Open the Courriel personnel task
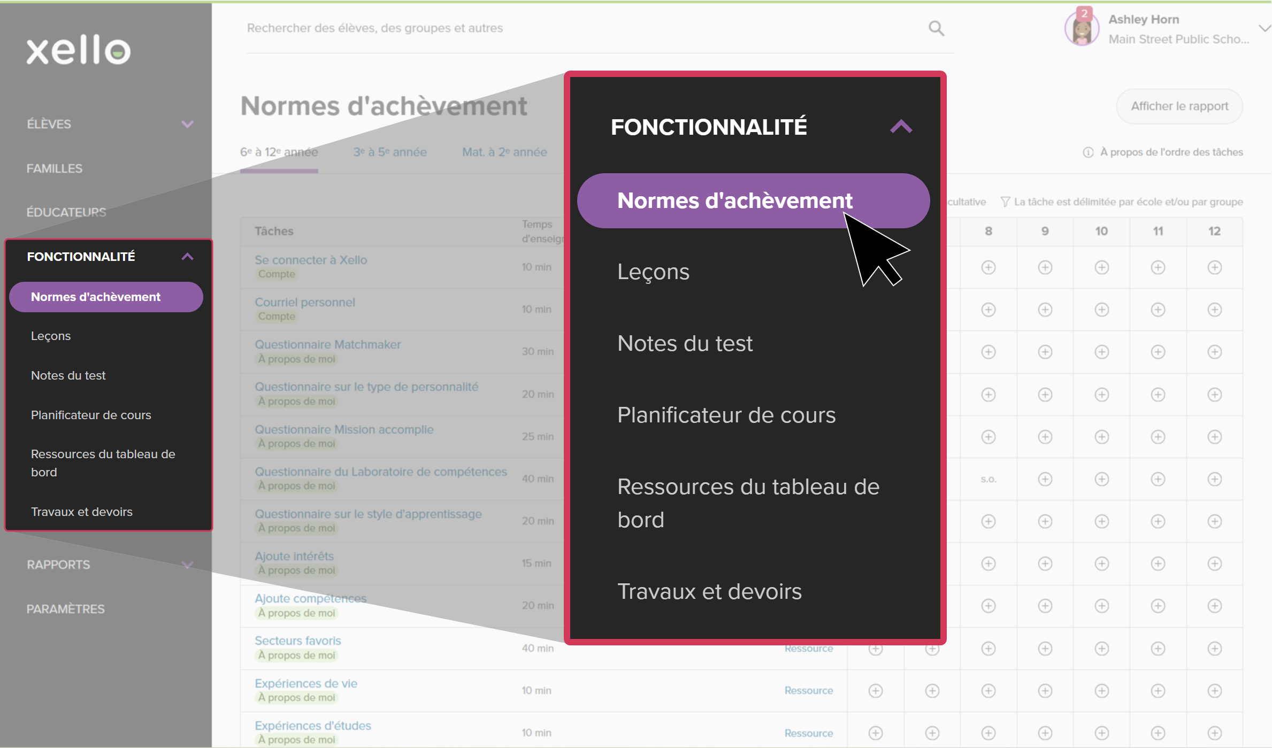Image resolution: width=1272 pixels, height=748 pixels. (x=305, y=302)
